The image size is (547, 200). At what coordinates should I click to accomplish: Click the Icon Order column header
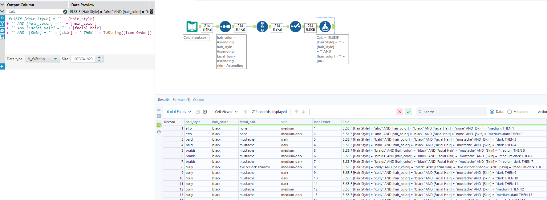point(327,122)
